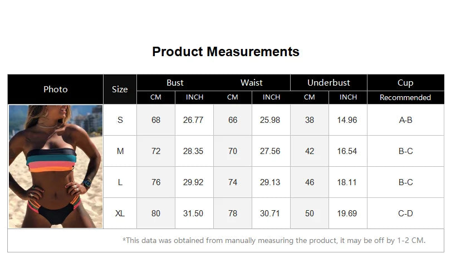Click the bikini product photo
Viewport: 451px width, 268px height.
56,166
